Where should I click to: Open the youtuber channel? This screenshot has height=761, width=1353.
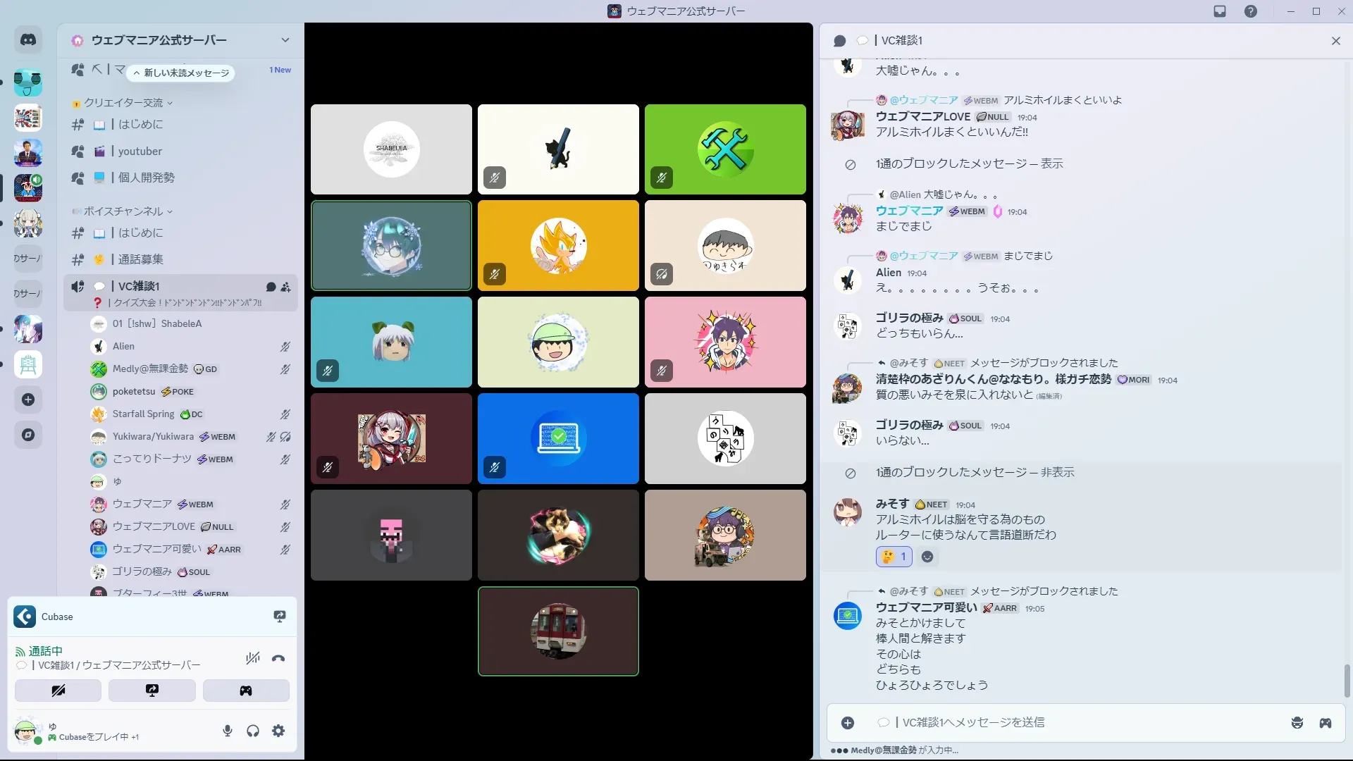coord(140,151)
